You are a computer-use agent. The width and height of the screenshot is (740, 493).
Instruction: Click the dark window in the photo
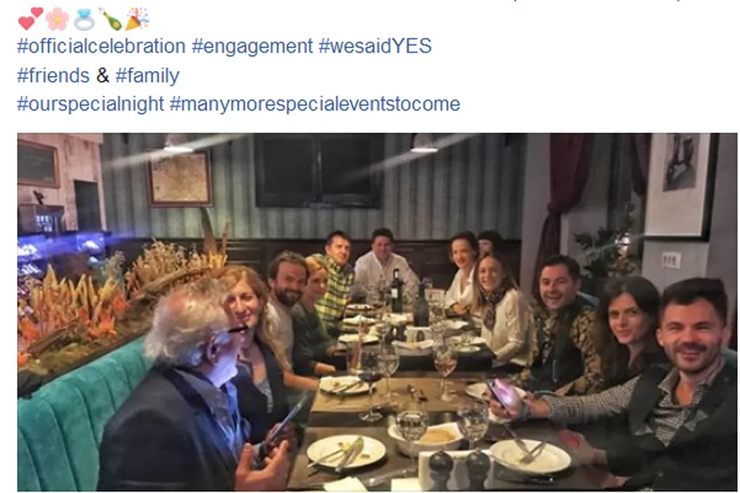(319, 170)
